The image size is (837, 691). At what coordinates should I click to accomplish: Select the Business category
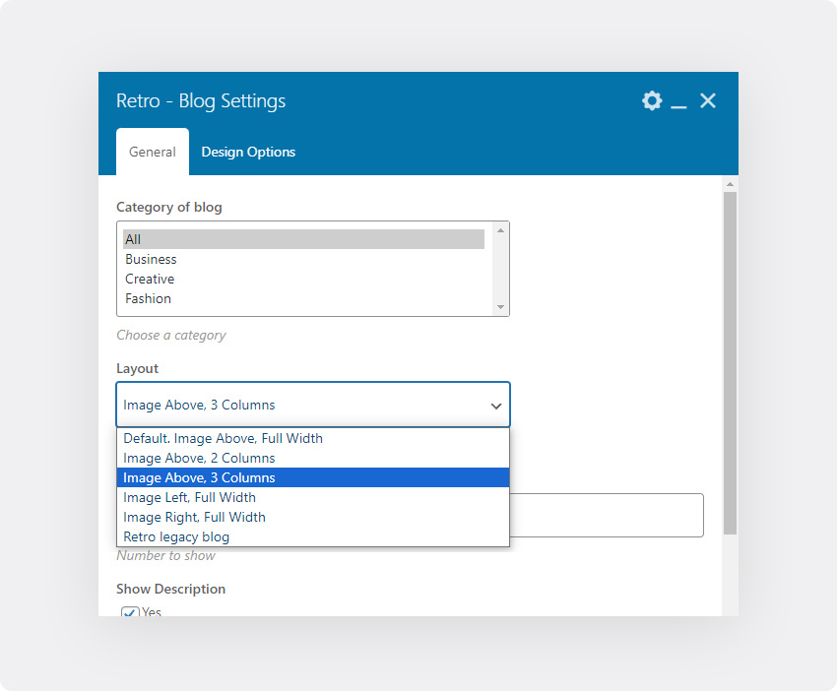pyautogui.click(x=303, y=259)
